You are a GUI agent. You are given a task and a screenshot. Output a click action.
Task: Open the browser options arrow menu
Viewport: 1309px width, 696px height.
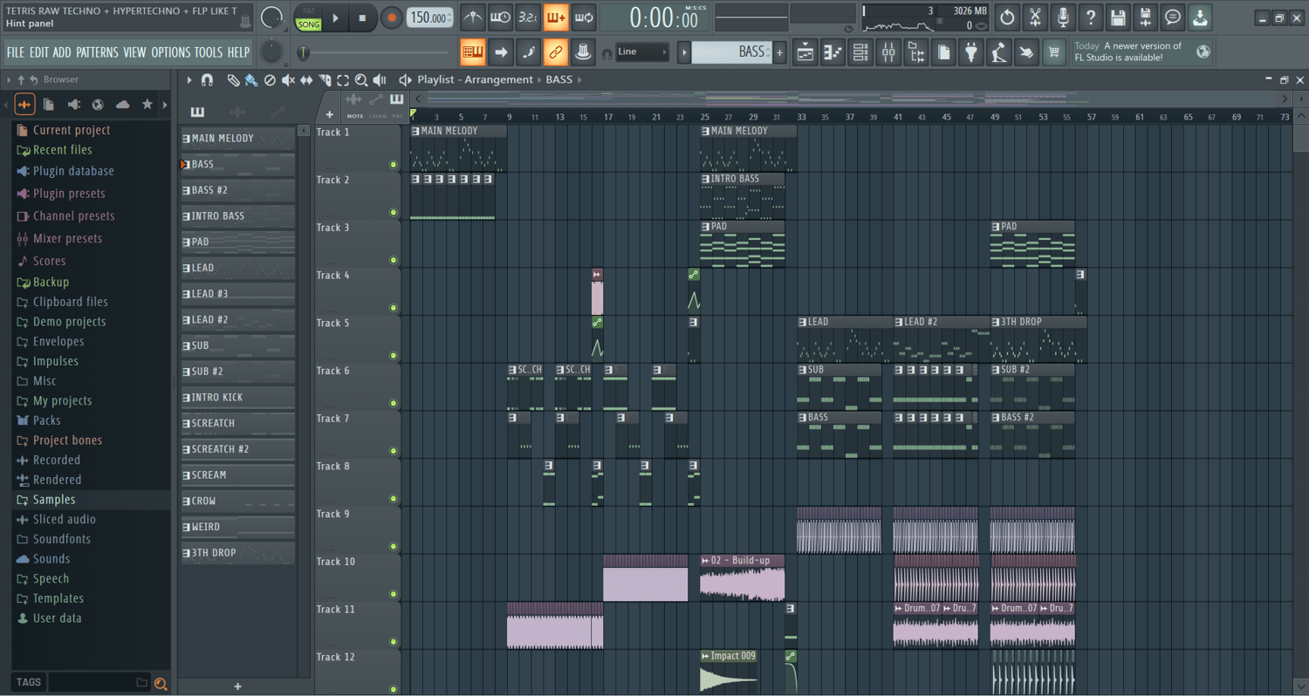(9, 79)
